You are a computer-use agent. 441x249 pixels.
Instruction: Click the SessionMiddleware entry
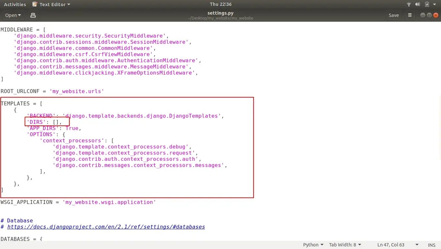coord(102,42)
